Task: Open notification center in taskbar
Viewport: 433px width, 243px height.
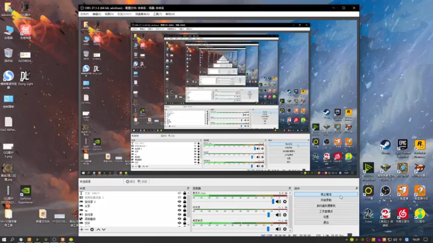Action: click(x=425, y=240)
